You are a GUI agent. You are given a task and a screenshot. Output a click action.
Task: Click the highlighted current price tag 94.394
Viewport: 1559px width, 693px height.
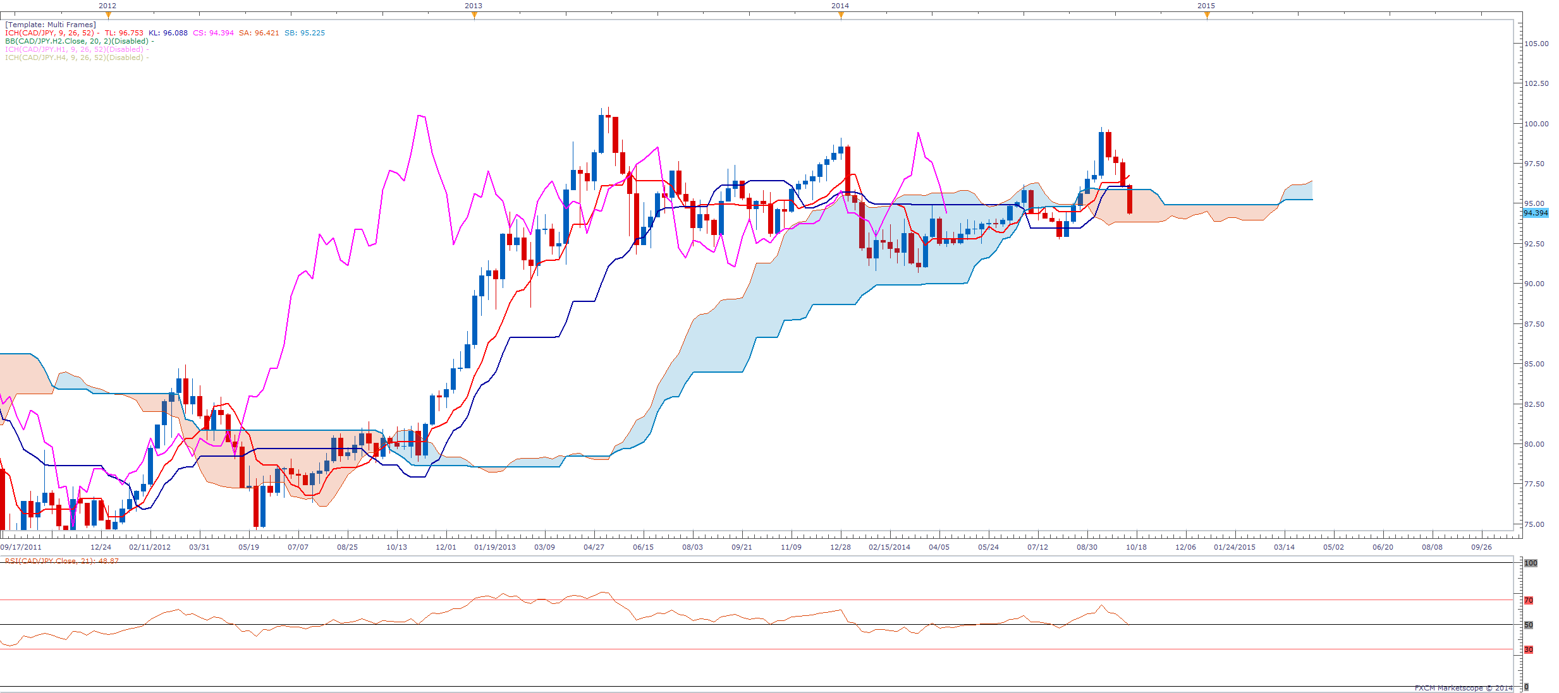pos(1536,213)
